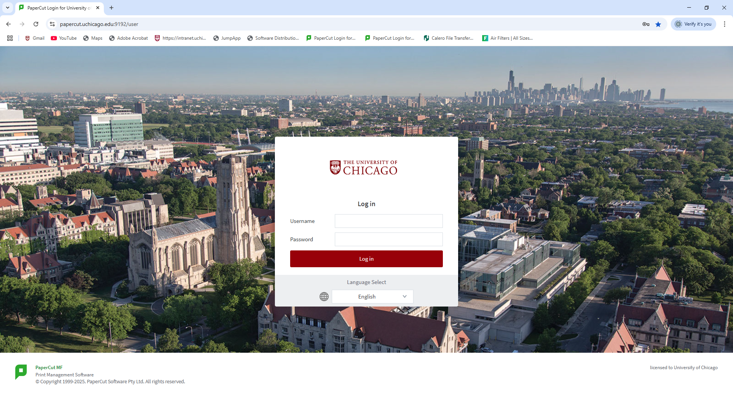Open Gmail from the bookmarks bar

[34, 38]
